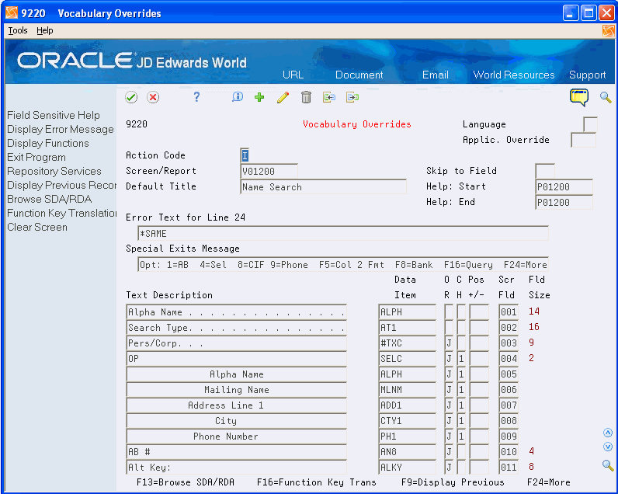Click the Inquire speech-bubble icon

(238, 97)
